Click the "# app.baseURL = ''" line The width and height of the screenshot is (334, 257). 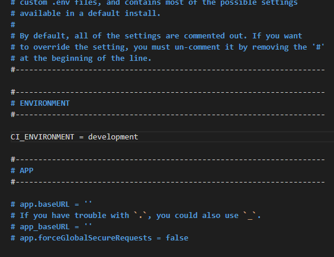[x=52, y=204]
